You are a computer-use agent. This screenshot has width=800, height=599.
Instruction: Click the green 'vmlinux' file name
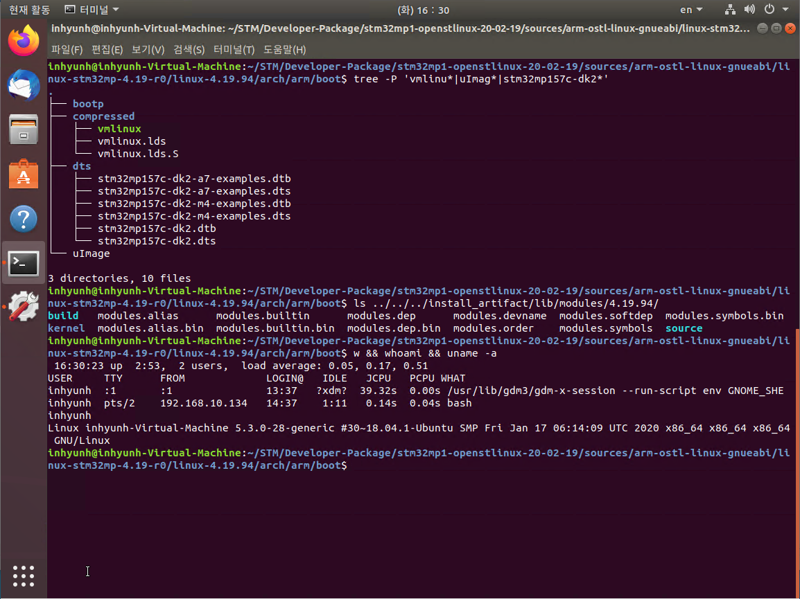point(119,129)
